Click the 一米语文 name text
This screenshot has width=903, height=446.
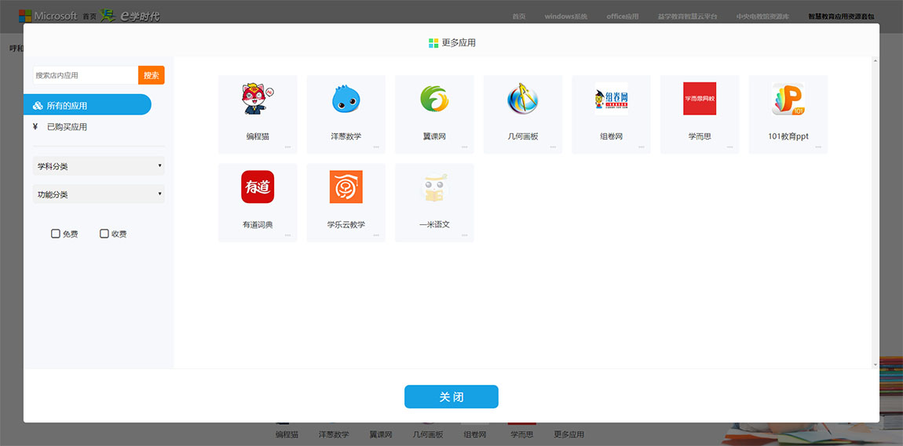coord(434,225)
